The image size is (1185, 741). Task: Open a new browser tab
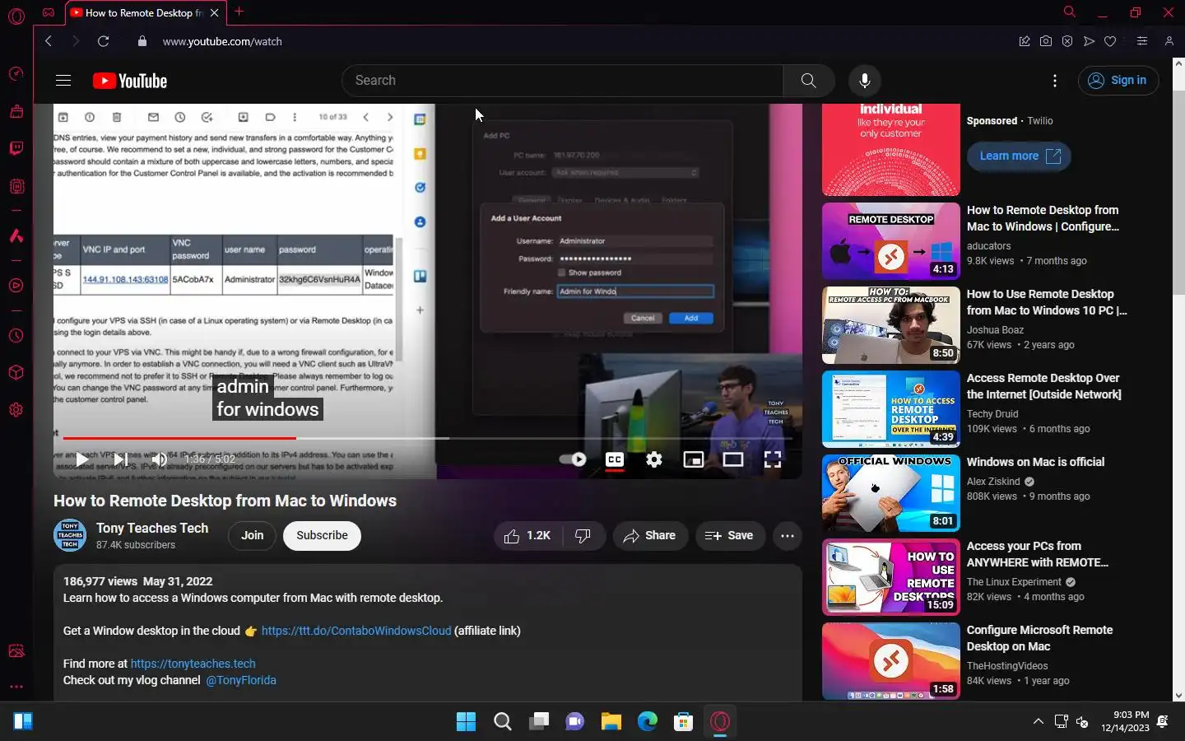[239, 12]
